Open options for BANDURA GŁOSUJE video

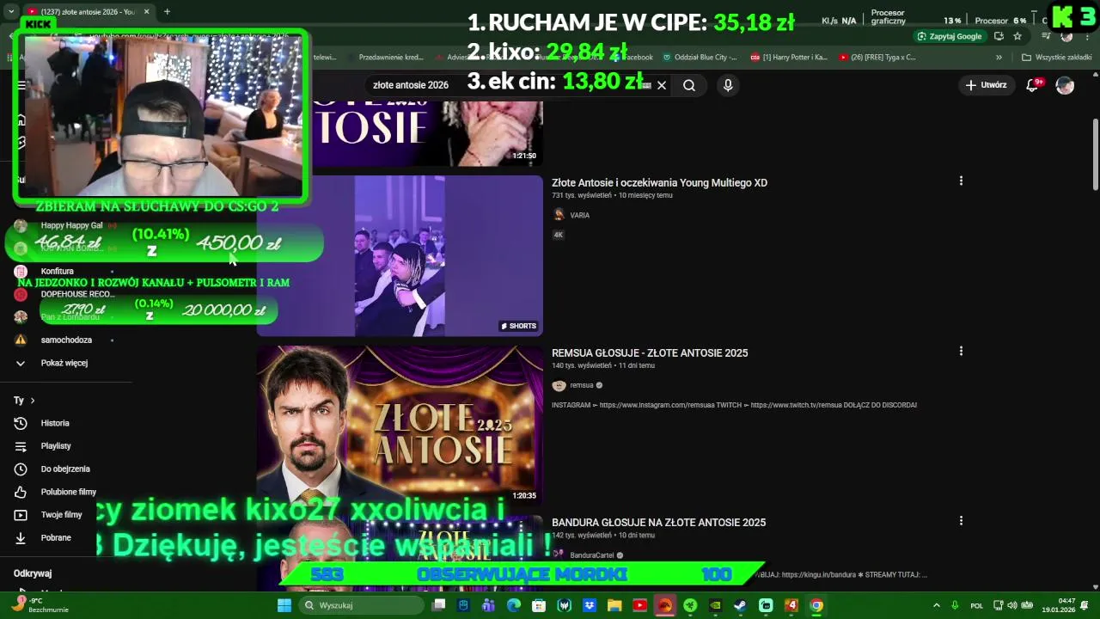tap(961, 520)
